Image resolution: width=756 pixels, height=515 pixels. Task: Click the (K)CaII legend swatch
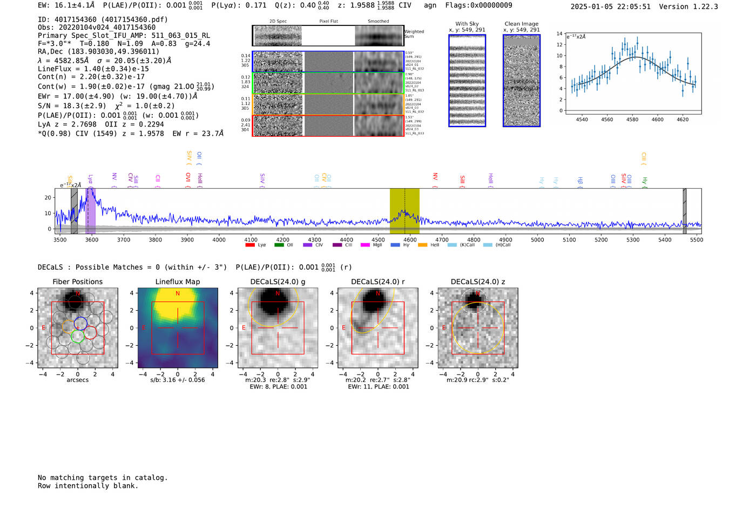point(452,245)
